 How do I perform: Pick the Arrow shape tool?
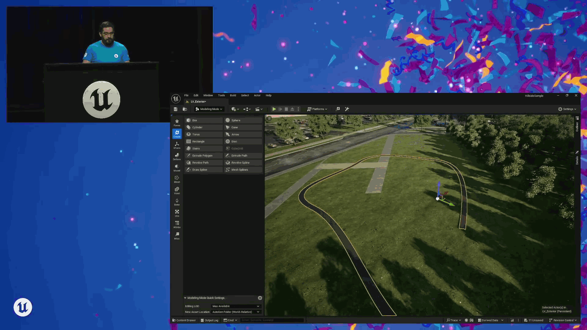tap(243, 134)
